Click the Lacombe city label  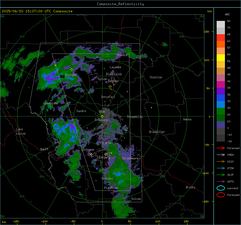tap(115, 67)
